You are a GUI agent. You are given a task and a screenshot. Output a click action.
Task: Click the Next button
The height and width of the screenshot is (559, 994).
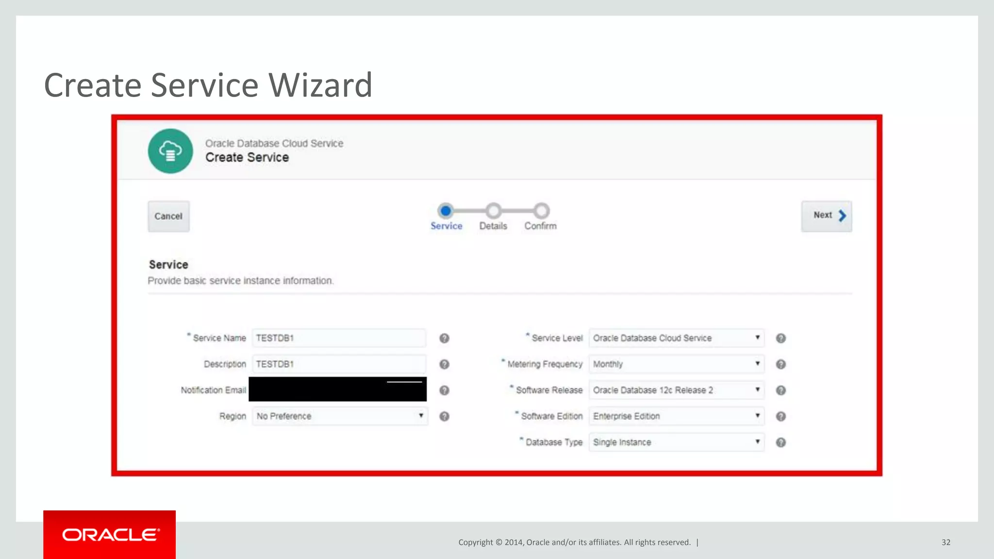[827, 216]
